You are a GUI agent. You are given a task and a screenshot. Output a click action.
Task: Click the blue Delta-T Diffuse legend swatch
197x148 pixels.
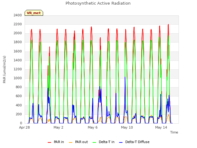click(121, 142)
